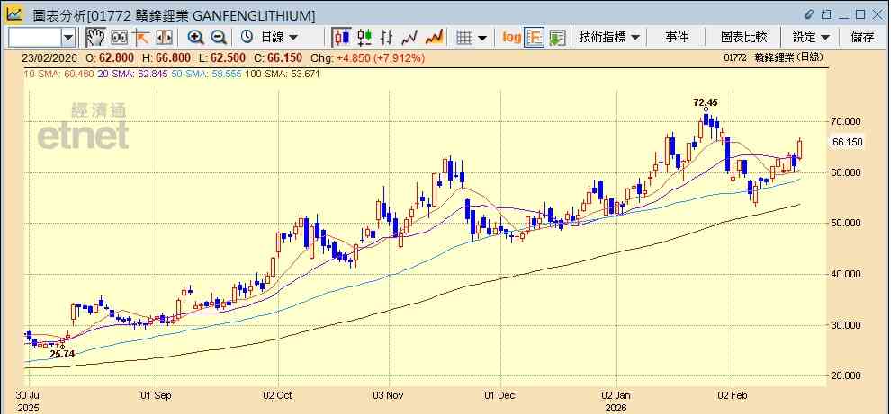This screenshot has height=414, width=891.
Task: Switch to the orange area chart type
Action: pyautogui.click(x=434, y=38)
